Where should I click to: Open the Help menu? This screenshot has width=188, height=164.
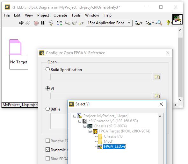click(108, 15)
